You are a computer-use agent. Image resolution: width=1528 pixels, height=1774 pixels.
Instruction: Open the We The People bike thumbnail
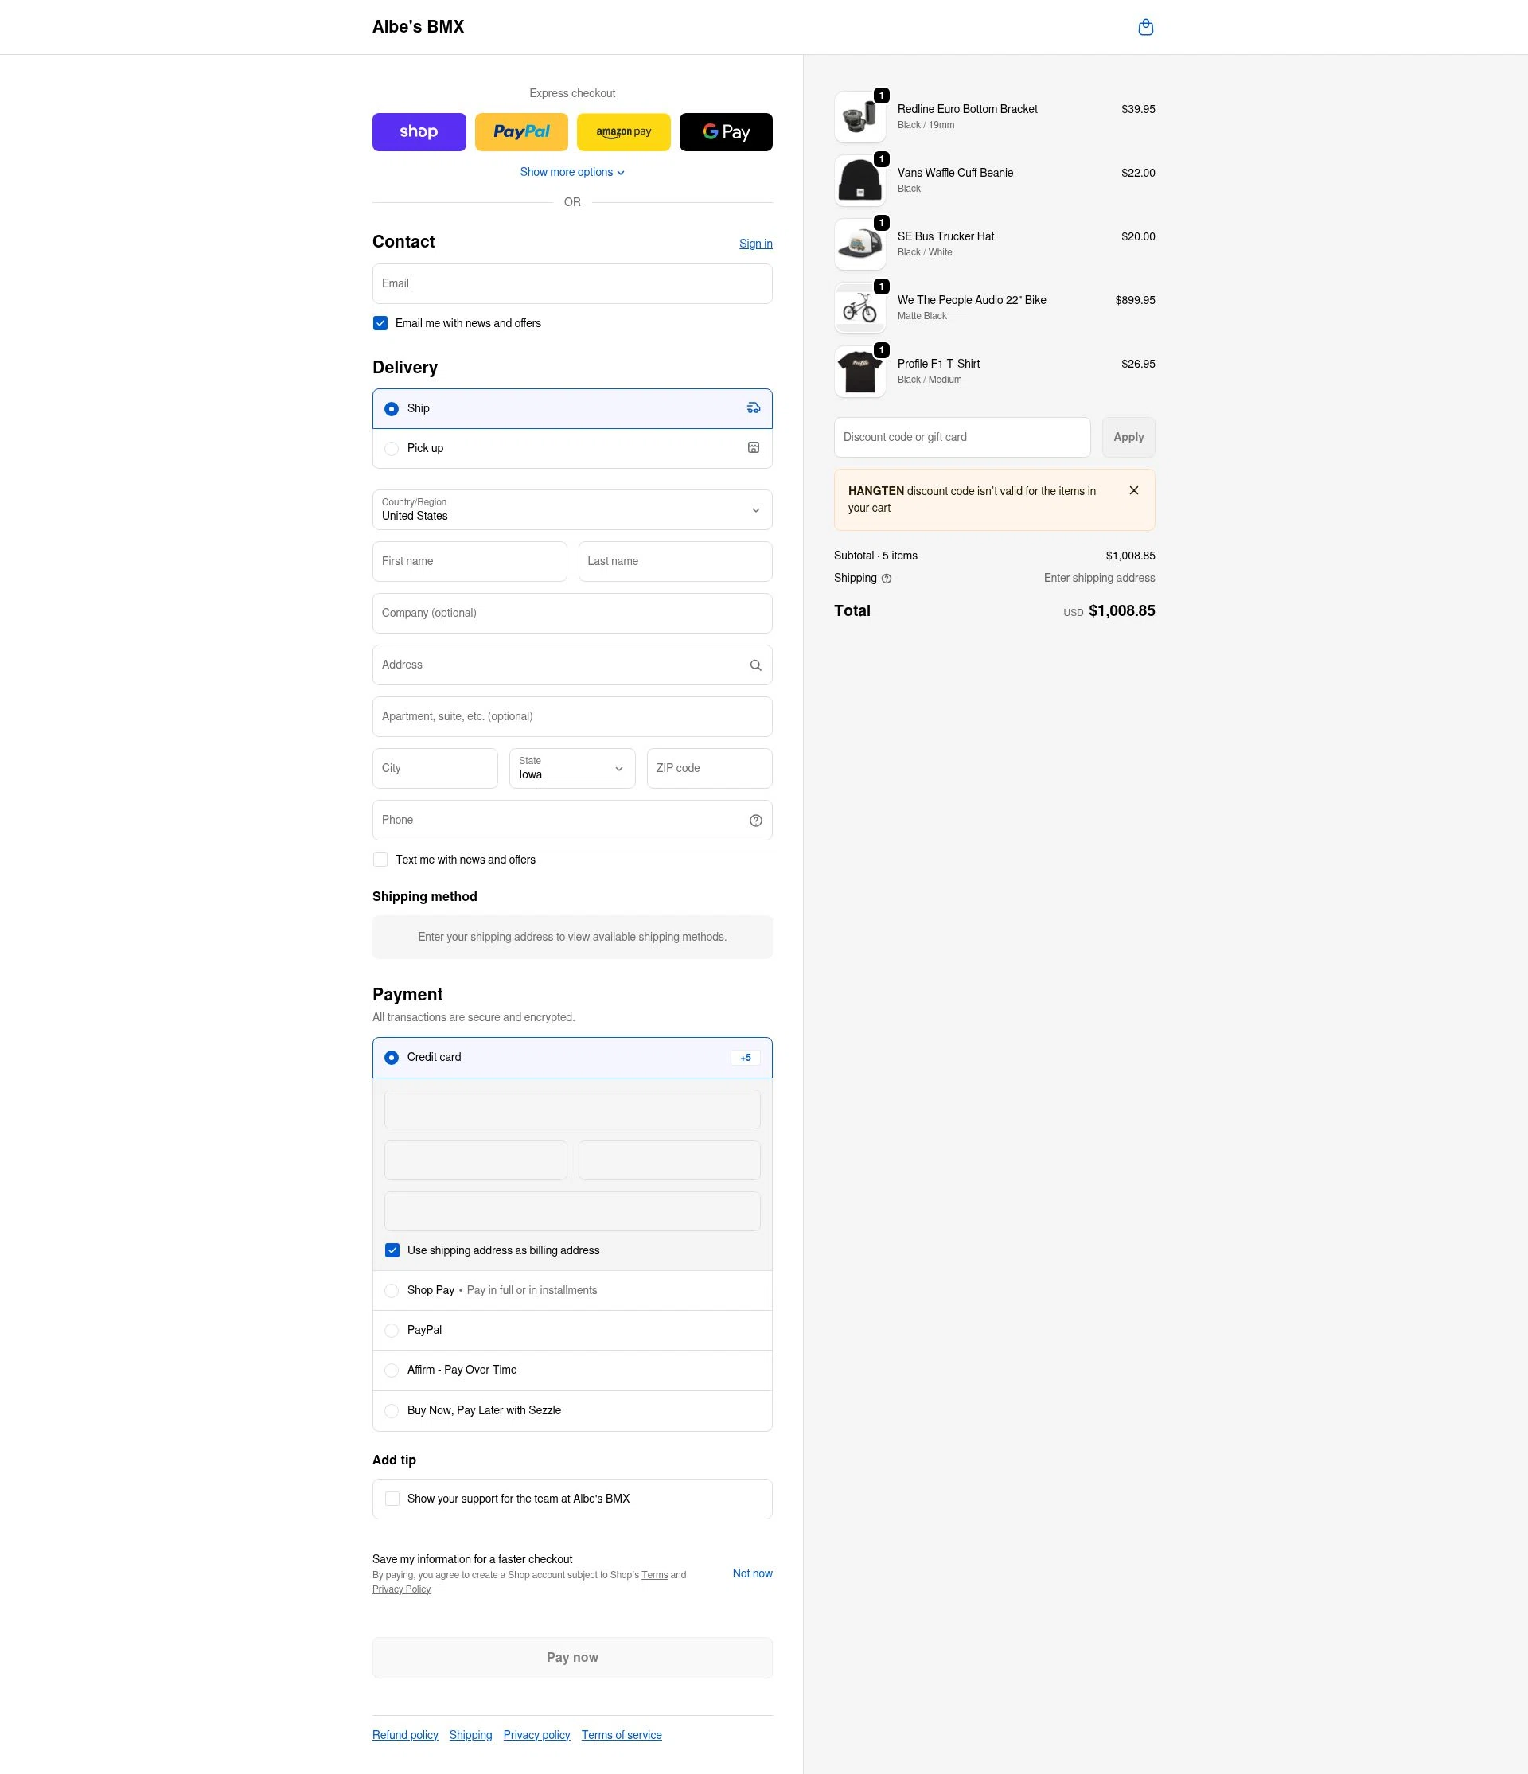pos(859,306)
